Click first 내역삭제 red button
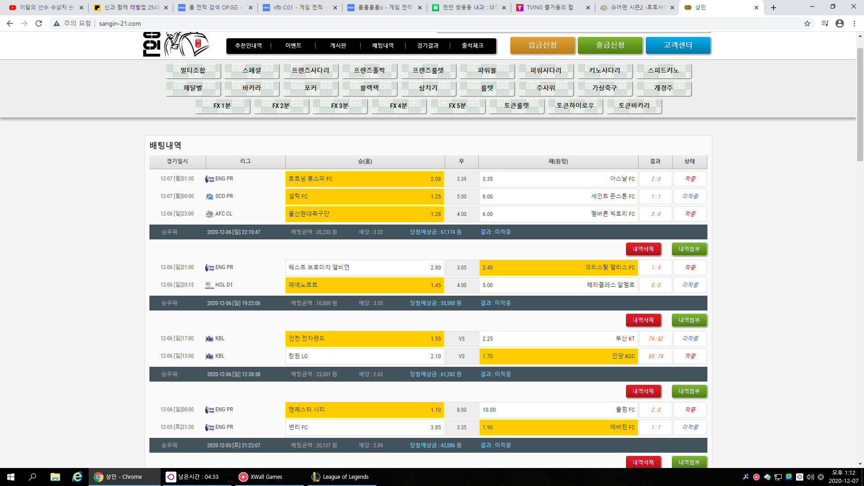 tap(643, 249)
